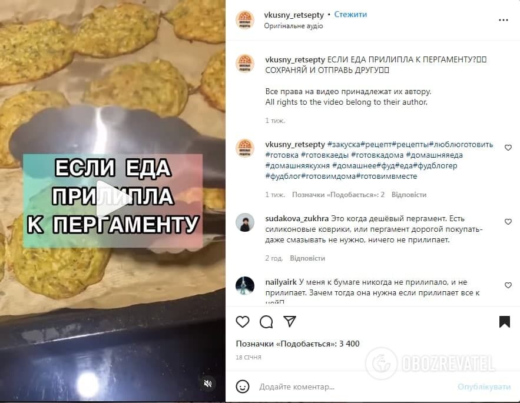Toggle the bookmark save icon
Image resolution: width=520 pixels, height=403 pixels.
coord(504,321)
